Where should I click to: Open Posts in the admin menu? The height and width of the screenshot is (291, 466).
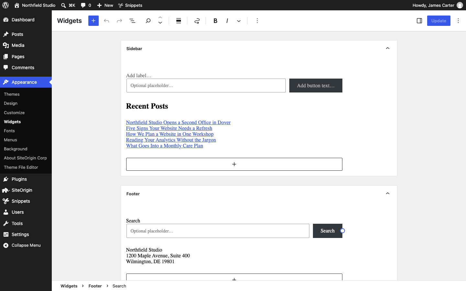(x=26, y=34)
